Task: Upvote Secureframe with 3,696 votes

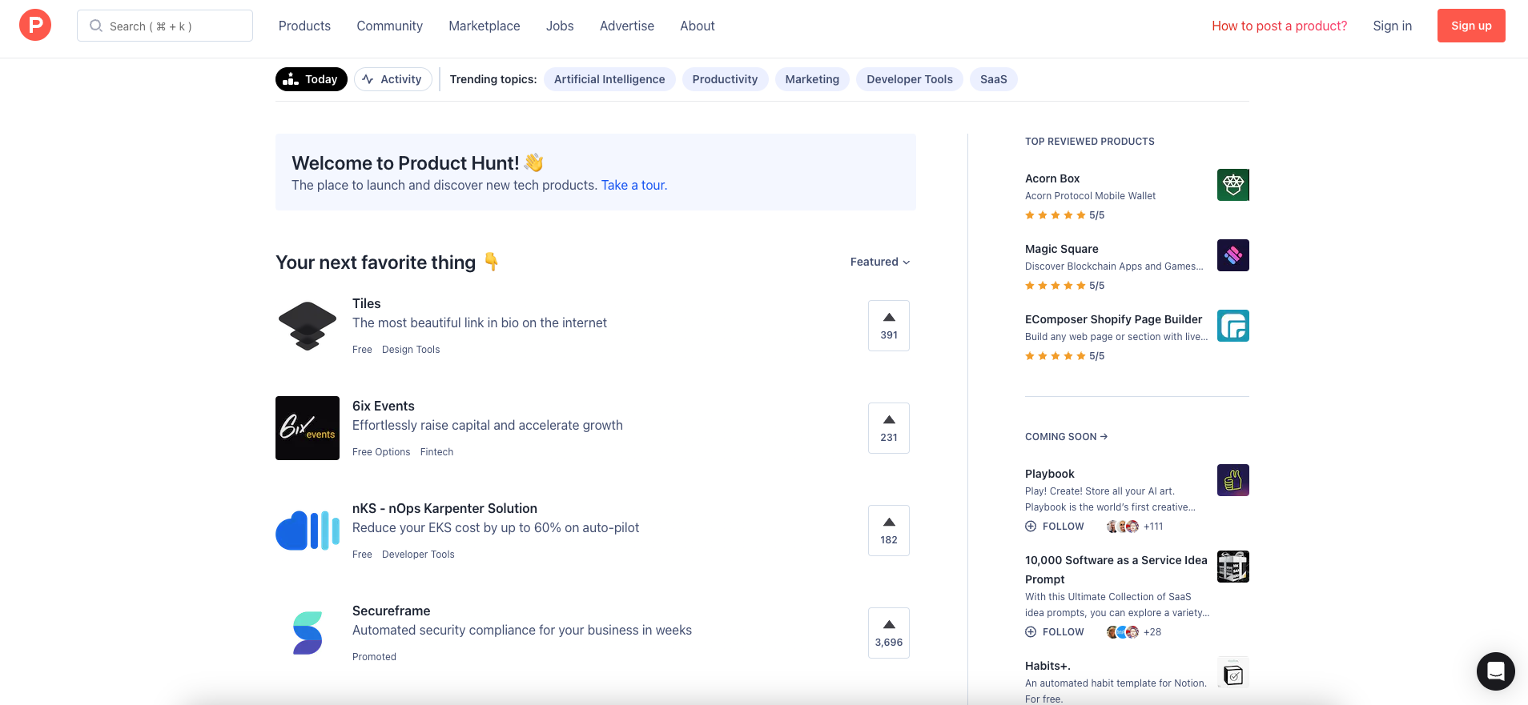Action: 889,633
